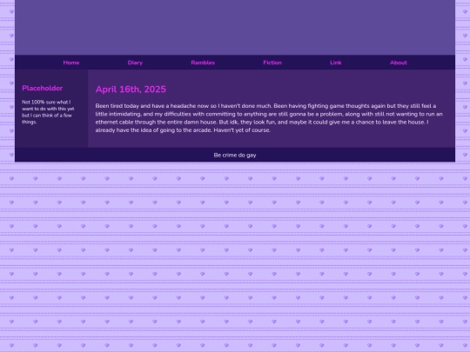This screenshot has height=352, width=470.
Task: Select the Fiction nav link
Action: 272,63
